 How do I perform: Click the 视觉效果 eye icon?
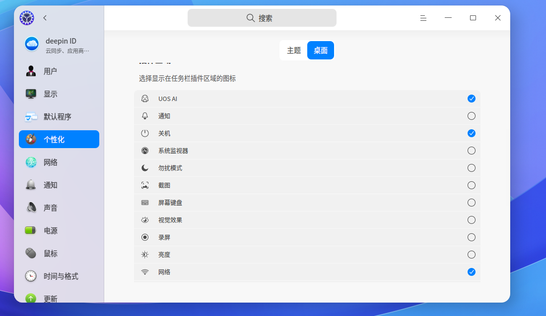[145, 220]
